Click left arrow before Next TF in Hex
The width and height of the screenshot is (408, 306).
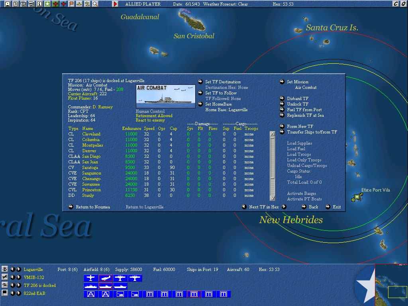244,207
